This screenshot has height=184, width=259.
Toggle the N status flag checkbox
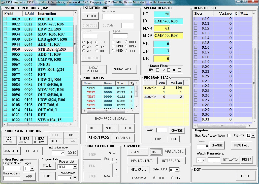click(x=180, y=70)
